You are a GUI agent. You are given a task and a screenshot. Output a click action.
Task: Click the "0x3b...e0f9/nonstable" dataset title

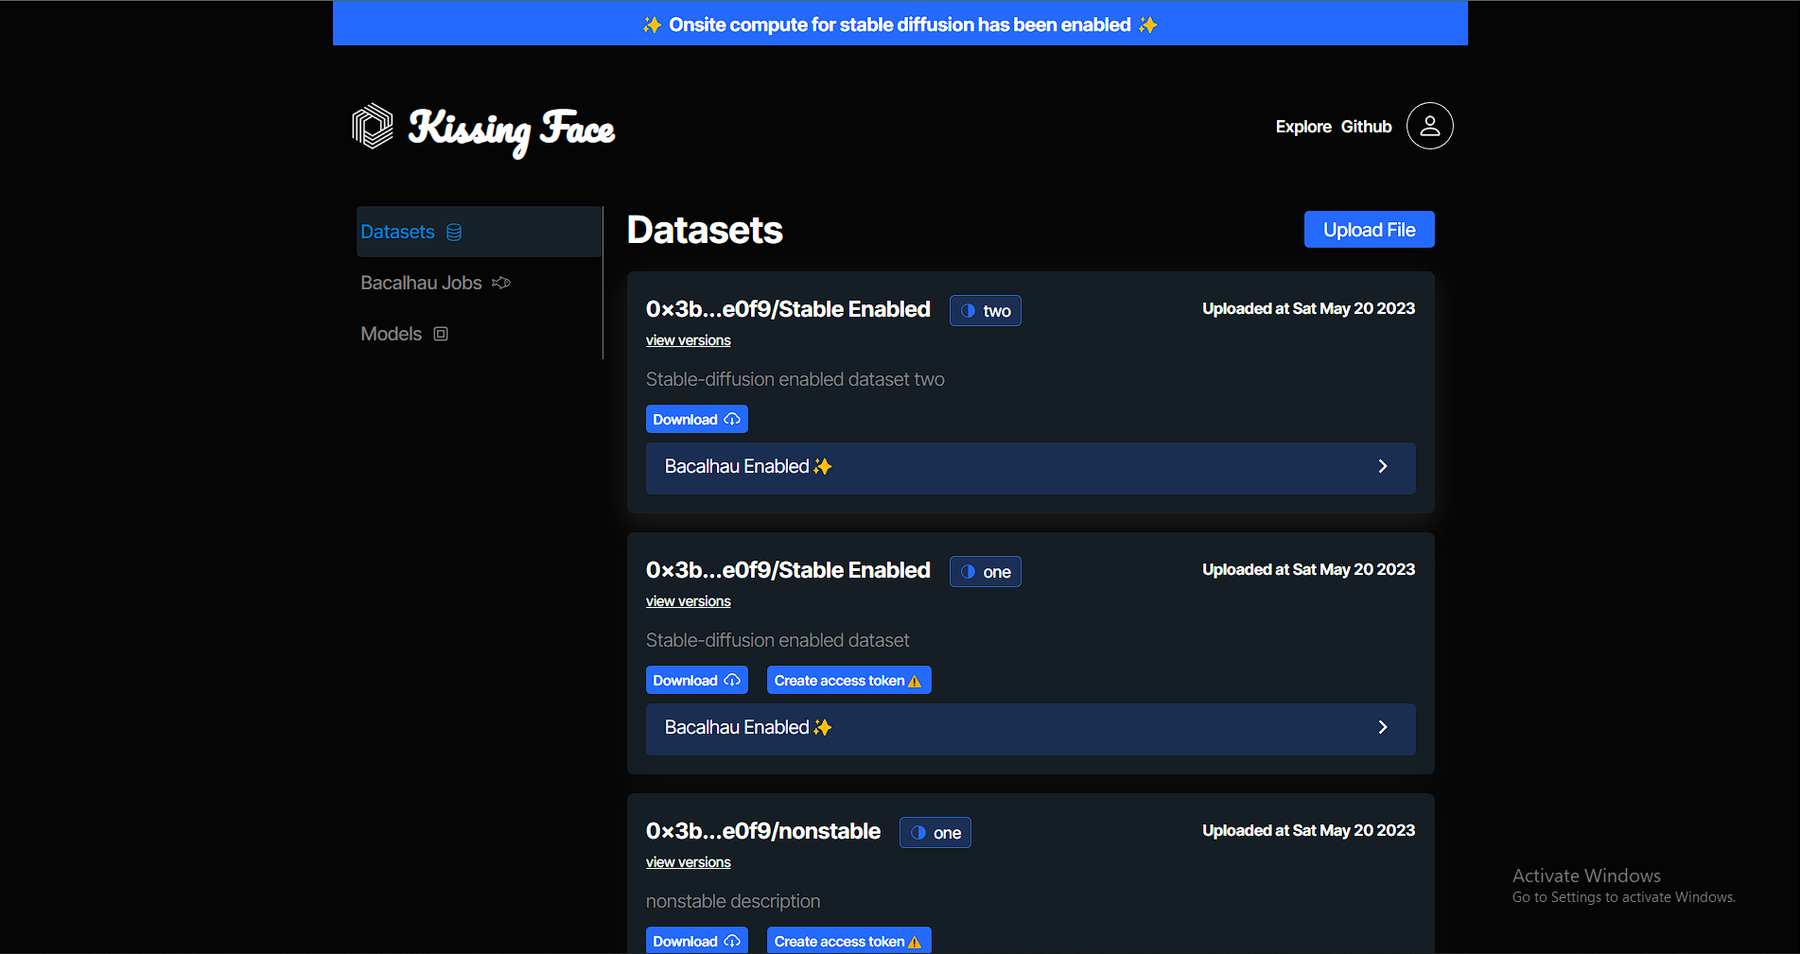[762, 831]
